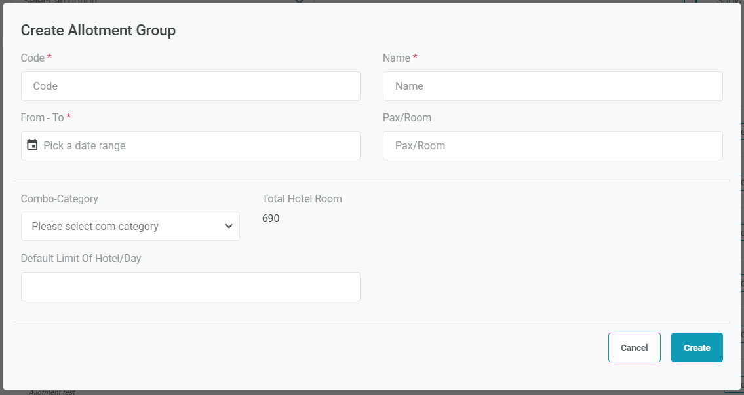Click into the Name text box

tap(553, 86)
